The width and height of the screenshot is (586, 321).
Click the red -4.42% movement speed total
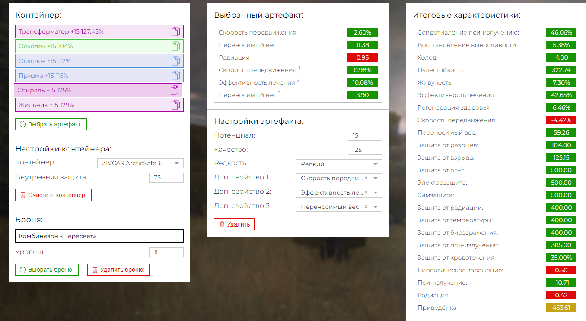(x=561, y=120)
